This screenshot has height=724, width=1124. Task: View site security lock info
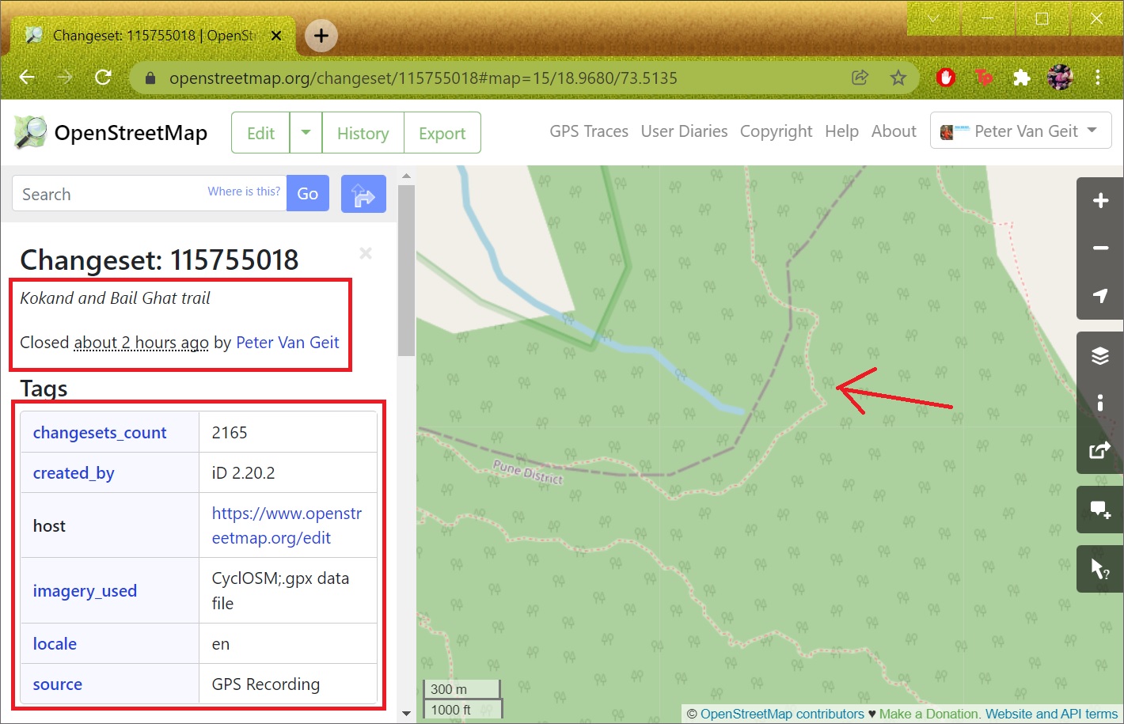click(x=151, y=78)
